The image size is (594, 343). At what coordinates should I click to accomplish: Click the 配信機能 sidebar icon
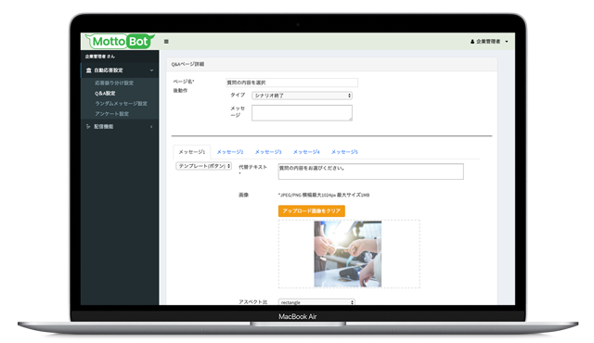point(88,127)
